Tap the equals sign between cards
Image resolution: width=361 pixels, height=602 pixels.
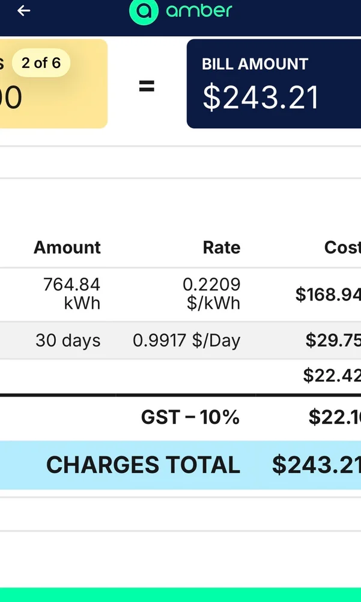pyautogui.click(x=147, y=86)
